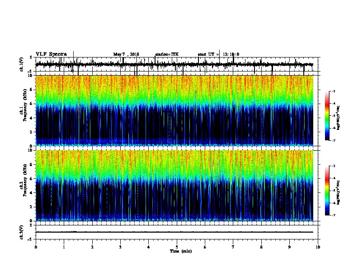Click the time axis tick label '5'

pos(177,247)
